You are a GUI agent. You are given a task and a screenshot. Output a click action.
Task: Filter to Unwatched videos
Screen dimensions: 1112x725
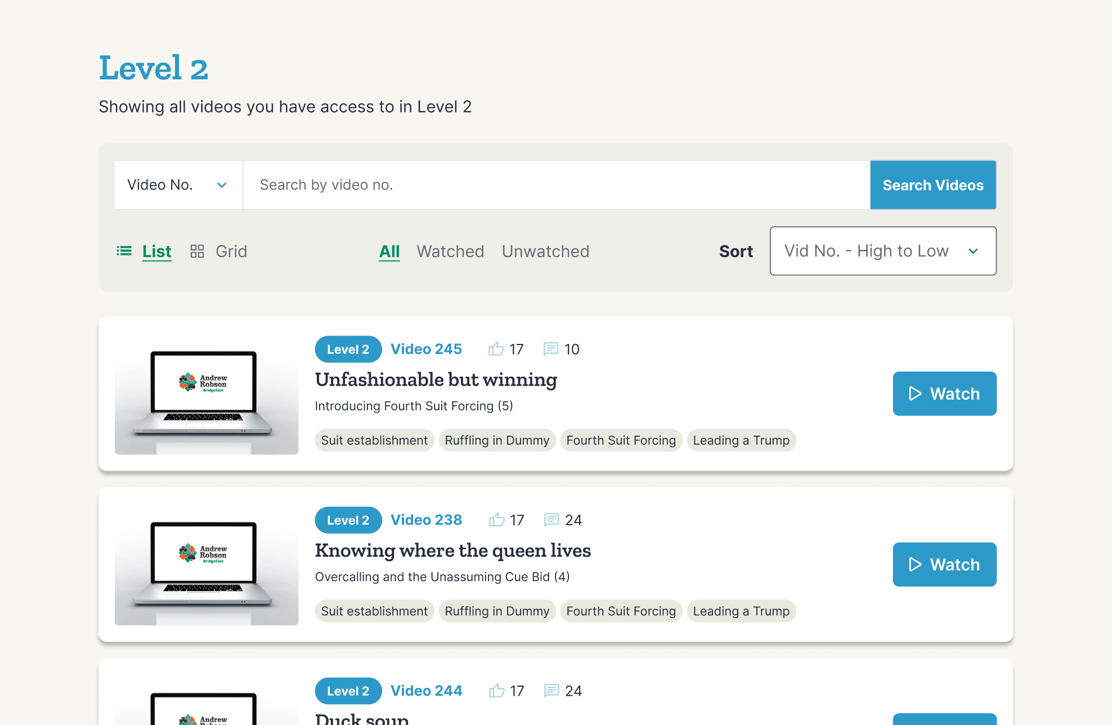coord(545,251)
